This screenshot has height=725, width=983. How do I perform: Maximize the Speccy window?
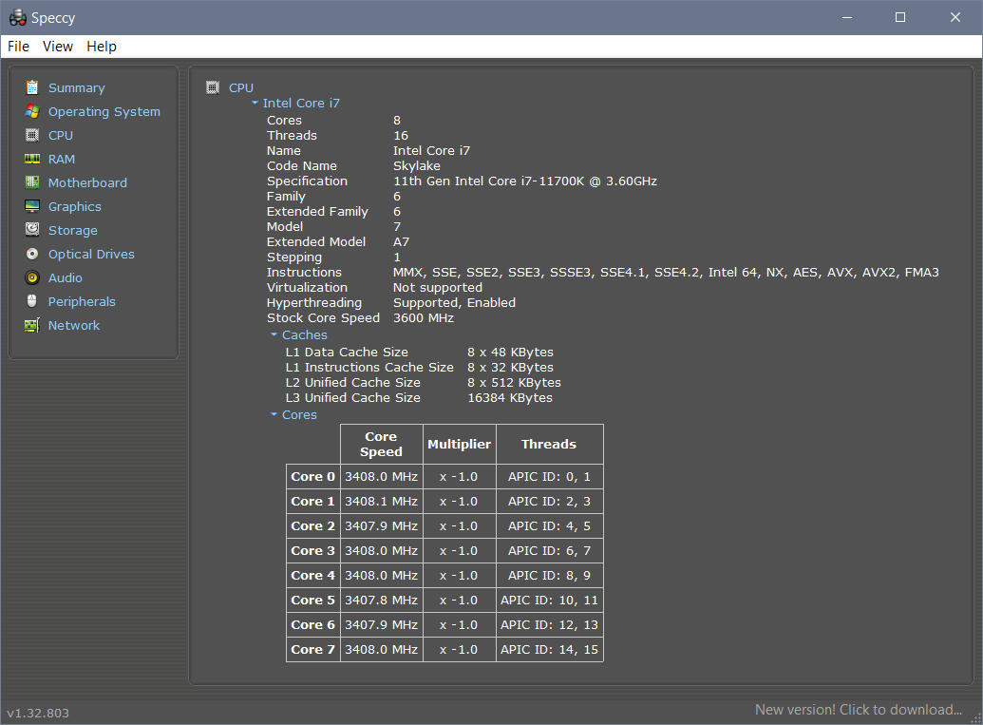click(x=900, y=17)
